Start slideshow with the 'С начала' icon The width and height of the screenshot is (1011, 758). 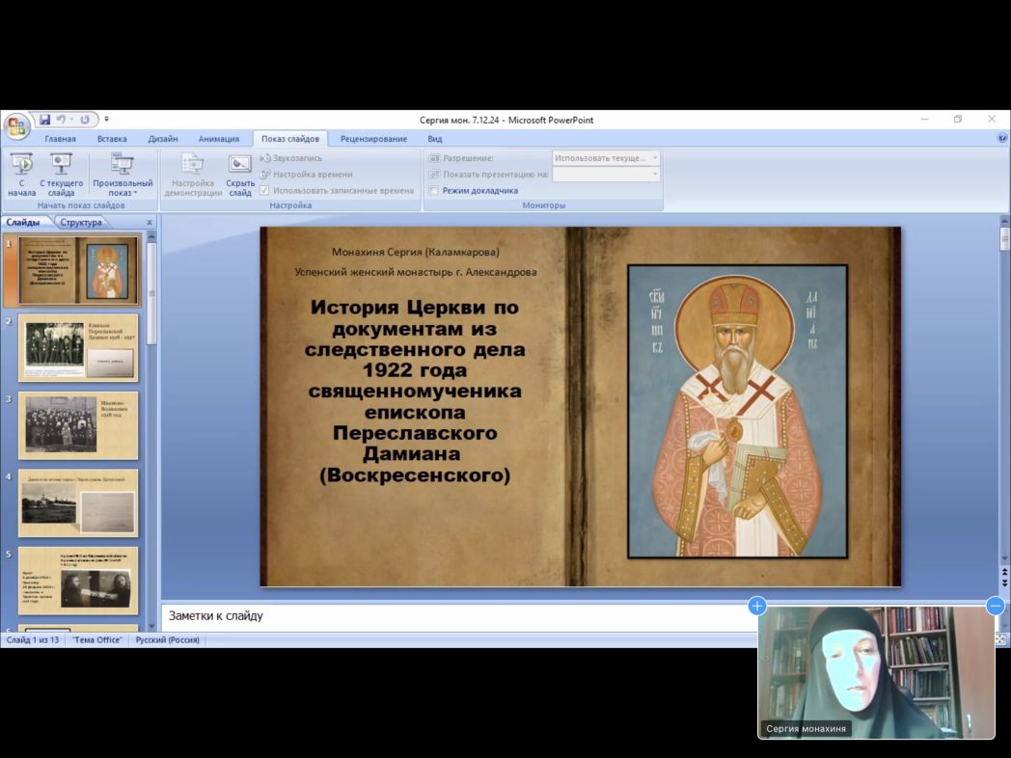coord(21,166)
